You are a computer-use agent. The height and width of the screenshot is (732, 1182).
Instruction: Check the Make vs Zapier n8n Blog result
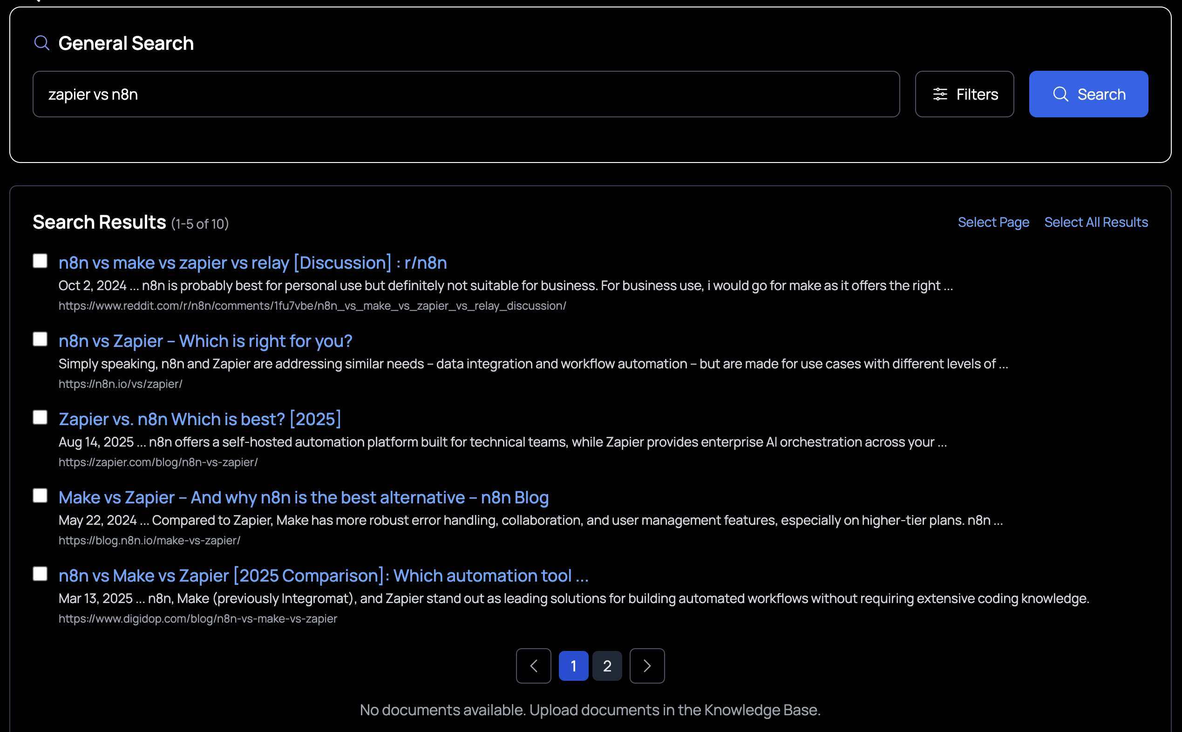[x=40, y=496]
